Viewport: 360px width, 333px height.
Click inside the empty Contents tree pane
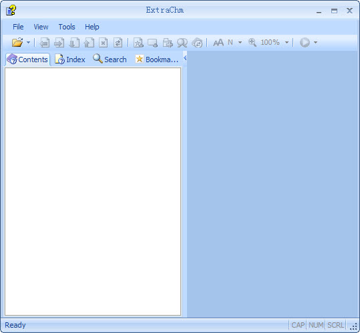click(93, 192)
